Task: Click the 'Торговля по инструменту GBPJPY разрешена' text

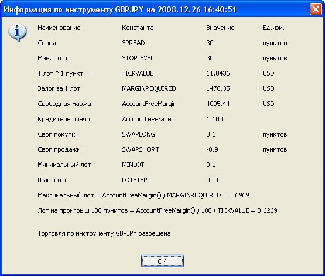Action: [x=104, y=233]
